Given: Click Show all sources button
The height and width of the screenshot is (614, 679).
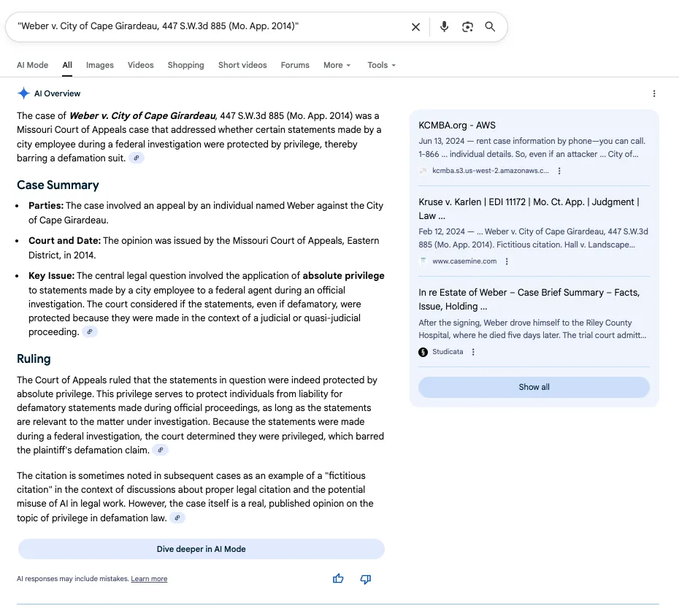Looking at the screenshot, I should tap(534, 387).
